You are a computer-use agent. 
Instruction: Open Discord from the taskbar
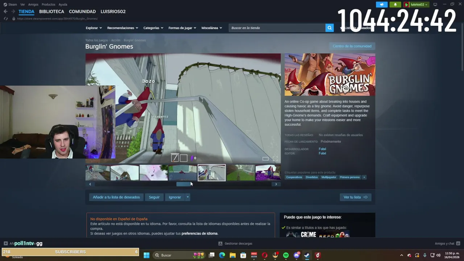coord(297,255)
